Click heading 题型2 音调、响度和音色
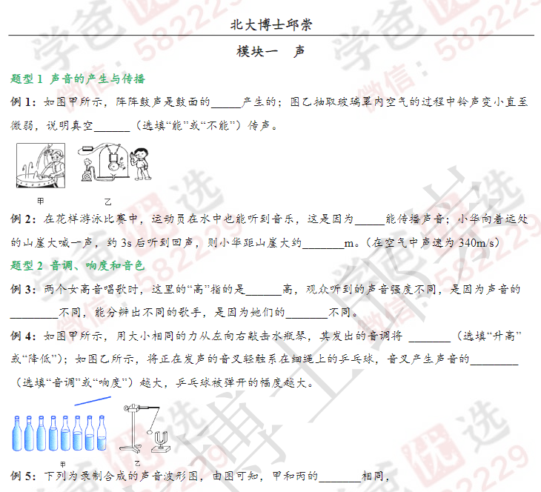541x492 pixels. [77, 266]
